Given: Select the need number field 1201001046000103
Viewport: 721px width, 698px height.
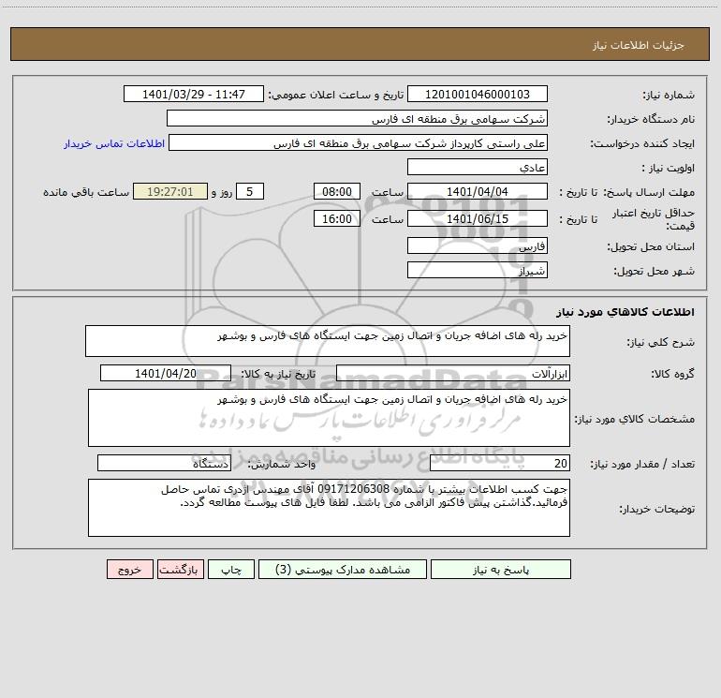Looking at the screenshot, I should 478,95.
